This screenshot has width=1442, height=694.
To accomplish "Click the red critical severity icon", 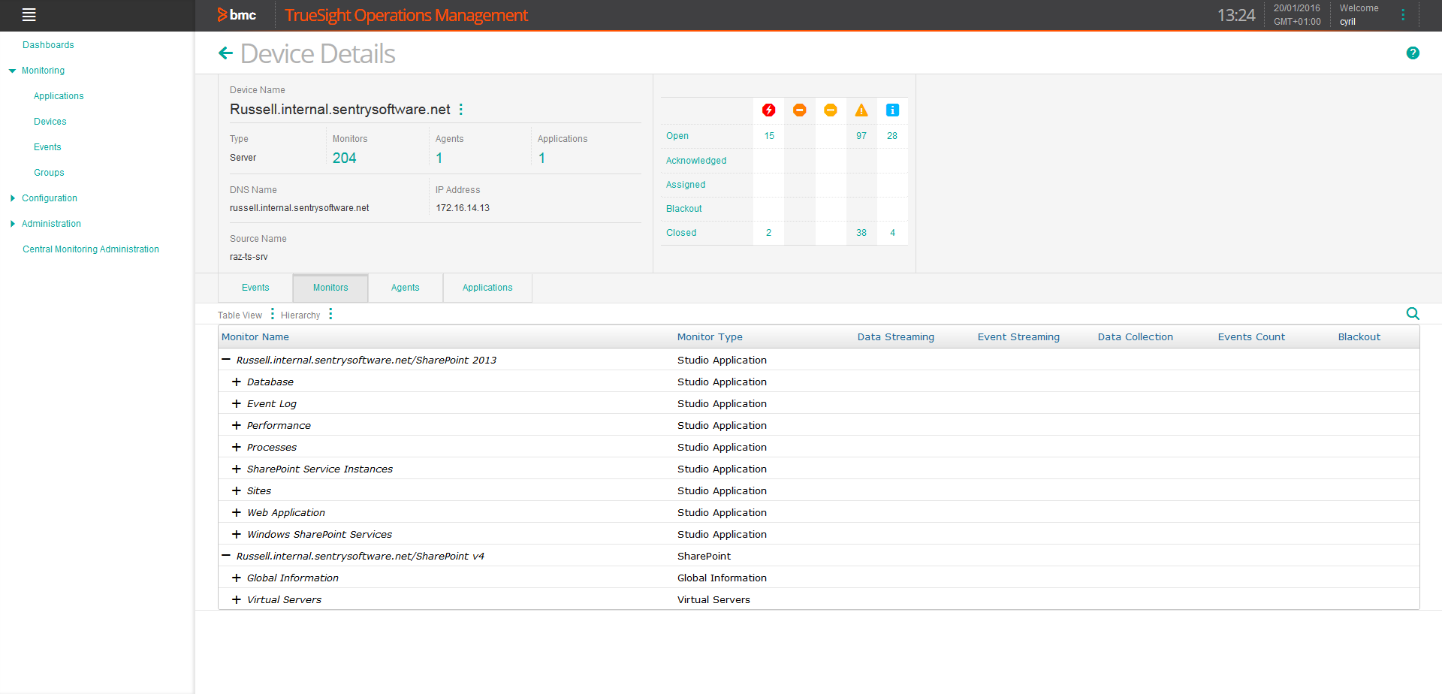I will point(768,110).
